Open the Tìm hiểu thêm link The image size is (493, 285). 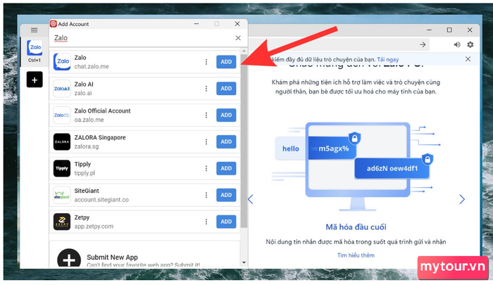tap(356, 255)
